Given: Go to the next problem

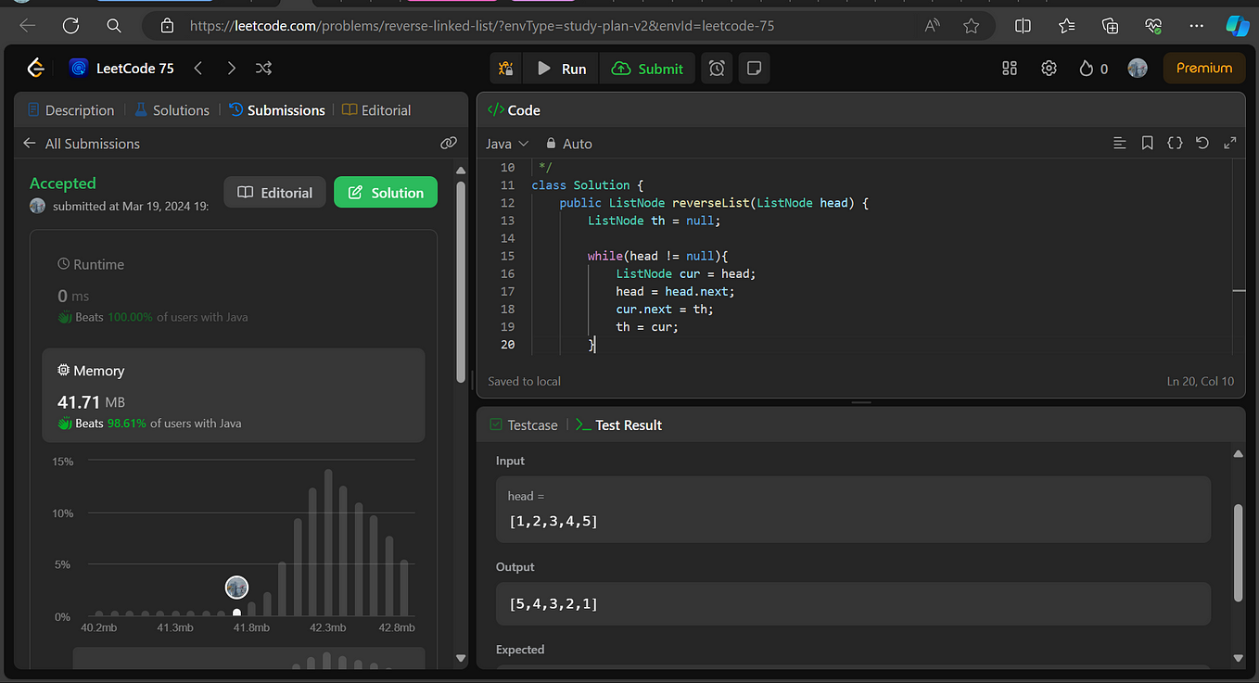Looking at the screenshot, I should click(232, 68).
